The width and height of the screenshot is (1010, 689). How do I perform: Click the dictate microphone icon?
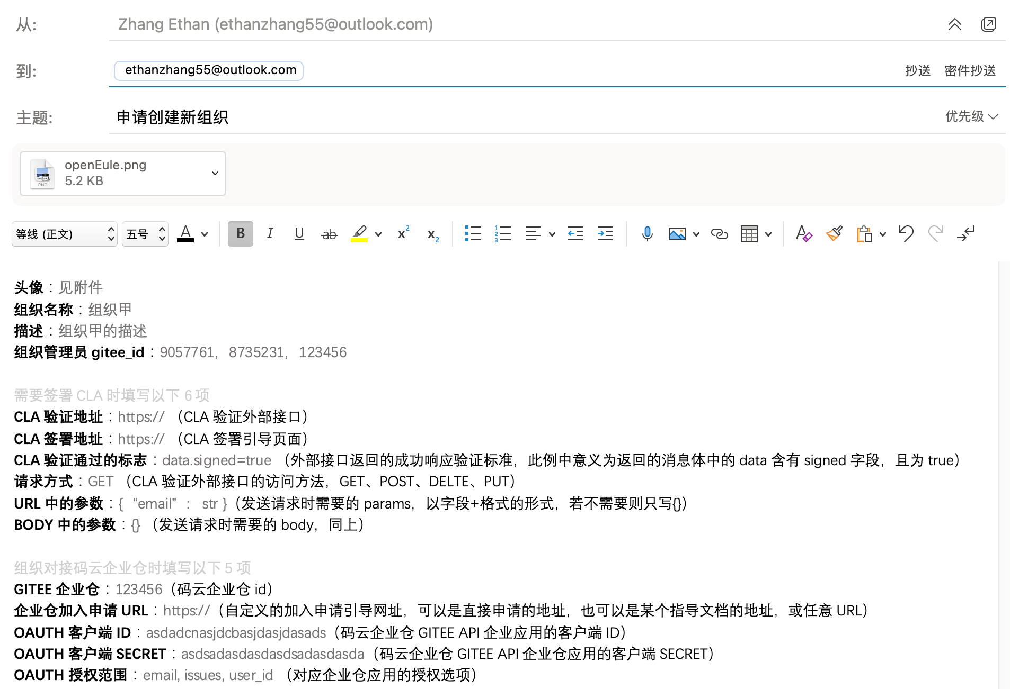pyautogui.click(x=647, y=233)
